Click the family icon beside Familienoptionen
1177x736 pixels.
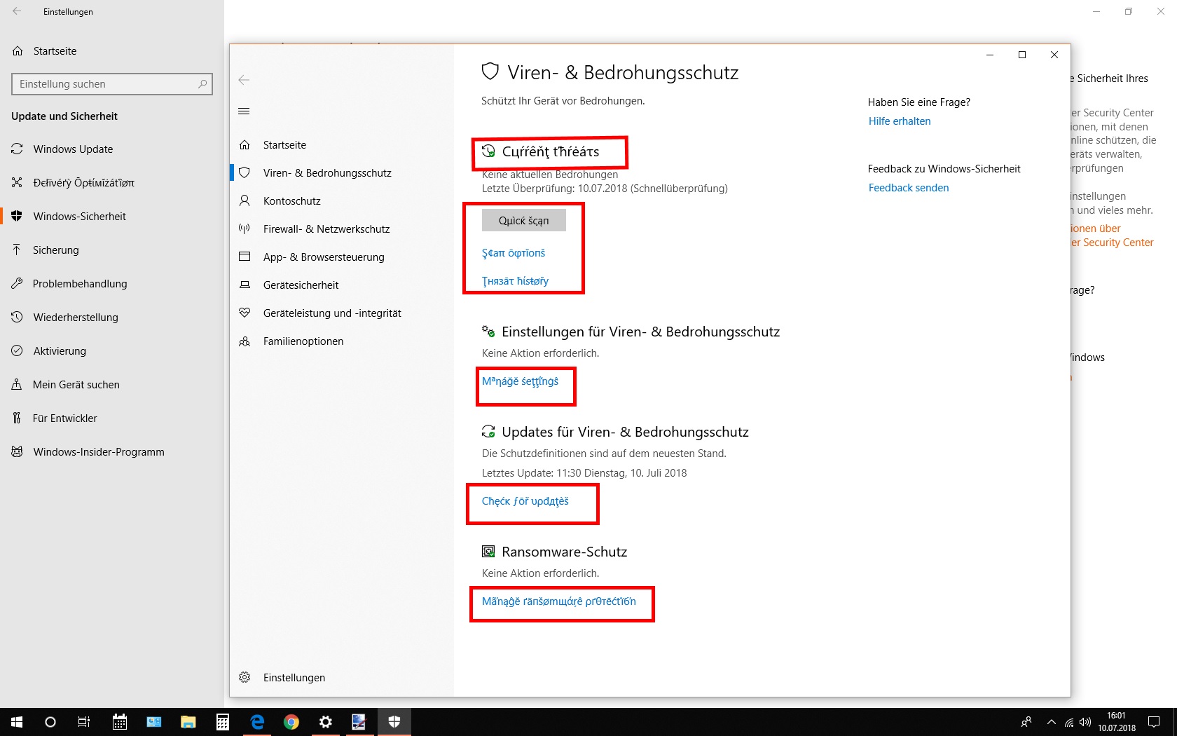pyautogui.click(x=245, y=341)
